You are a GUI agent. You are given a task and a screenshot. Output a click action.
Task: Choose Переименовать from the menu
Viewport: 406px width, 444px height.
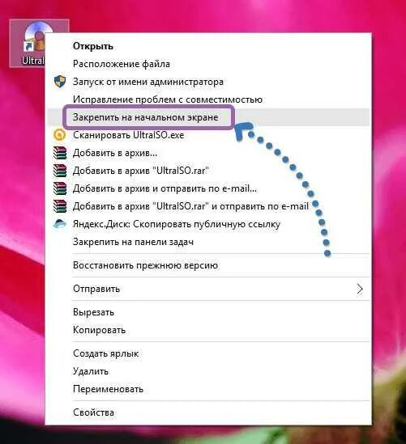point(108,389)
